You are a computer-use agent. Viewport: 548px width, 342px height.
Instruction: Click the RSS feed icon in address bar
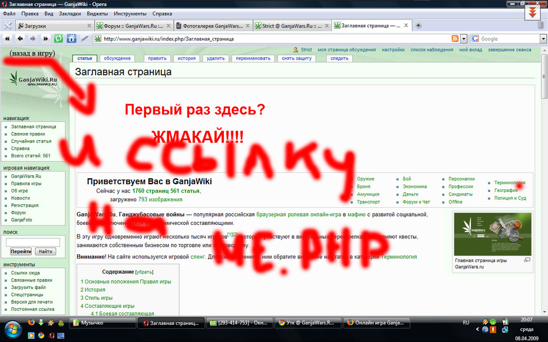[x=455, y=39]
